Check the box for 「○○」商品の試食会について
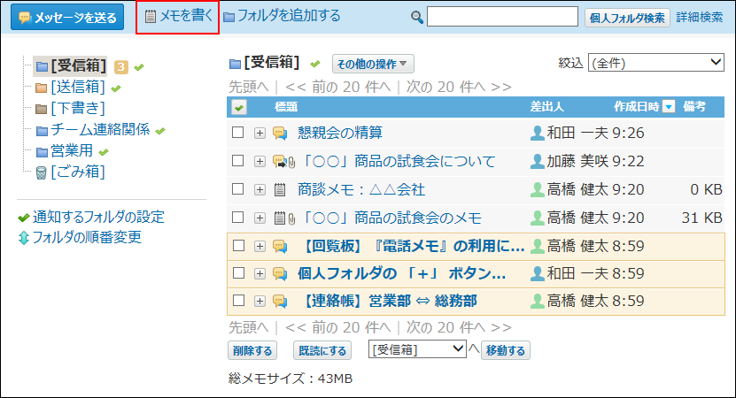 point(238,161)
